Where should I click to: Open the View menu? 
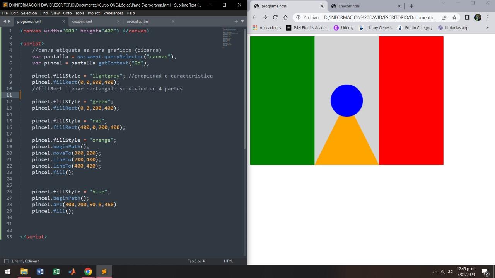tap(55, 13)
